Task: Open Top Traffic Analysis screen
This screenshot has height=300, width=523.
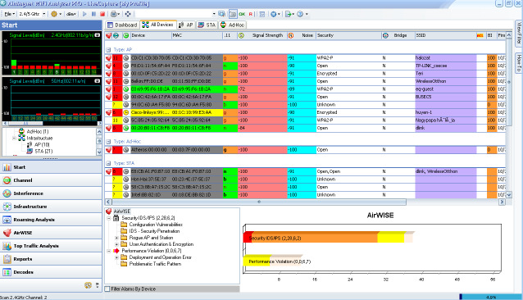Action: point(51,246)
